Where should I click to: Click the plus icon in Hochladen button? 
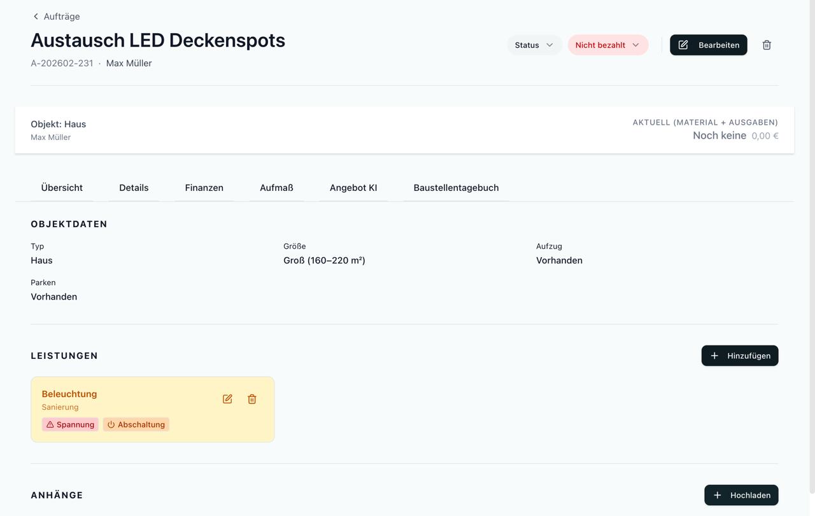tap(718, 495)
